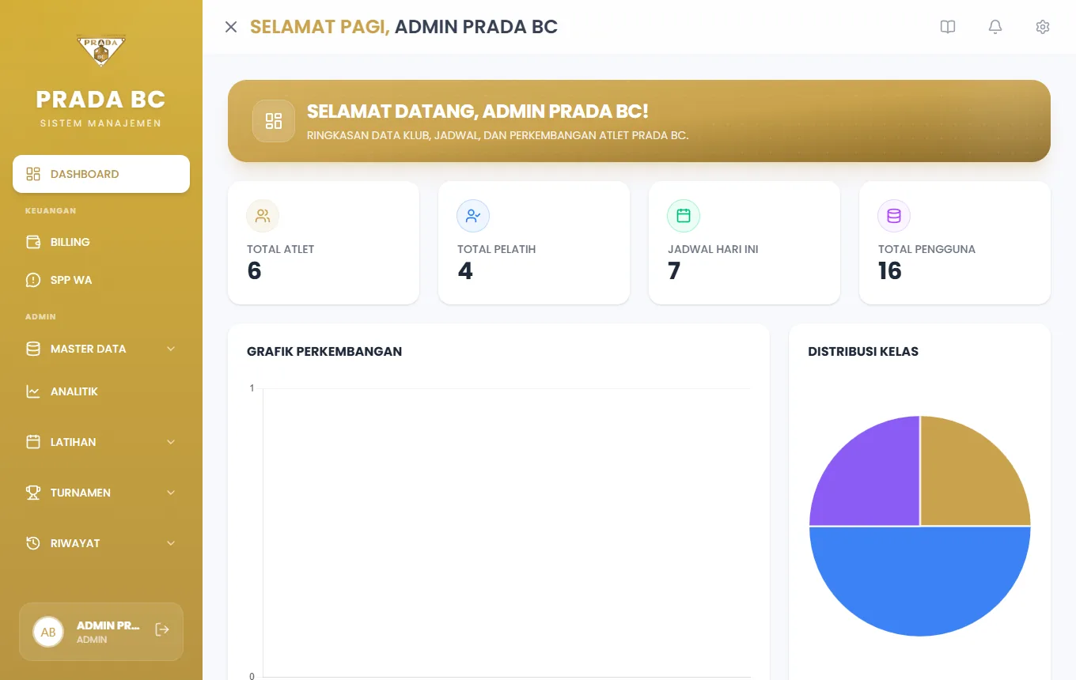Open the settings gear icon
The height and width of the screenshot is (680, 1076).
pos(1043,27)
